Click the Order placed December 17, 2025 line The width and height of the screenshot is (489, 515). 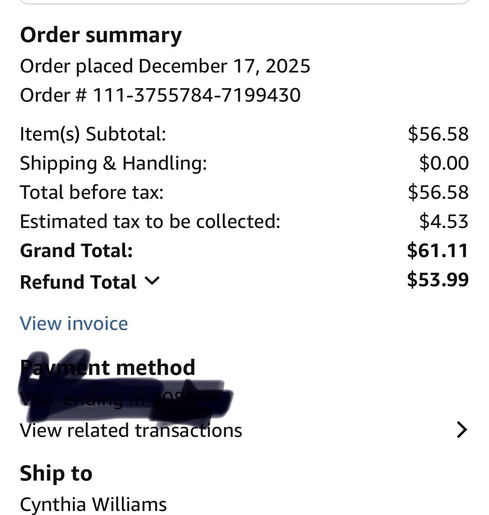(165, 66)
